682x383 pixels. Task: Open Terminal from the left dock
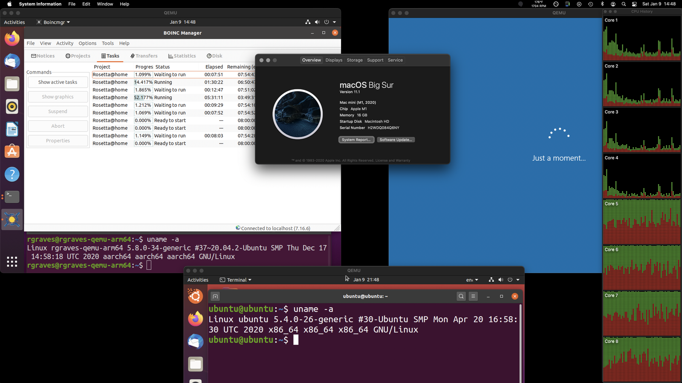[x=12, y=197]
